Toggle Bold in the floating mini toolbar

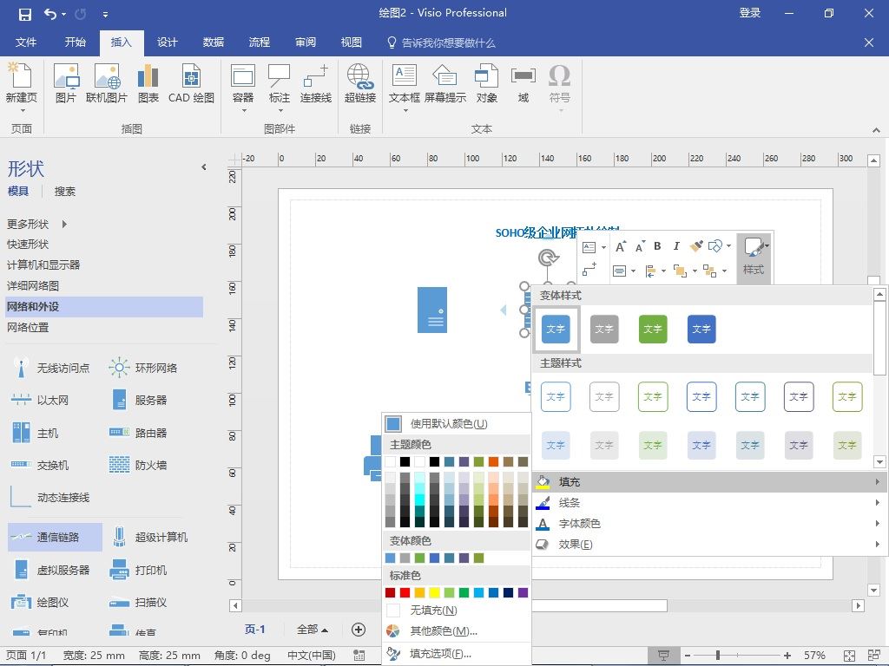[657, 246]
